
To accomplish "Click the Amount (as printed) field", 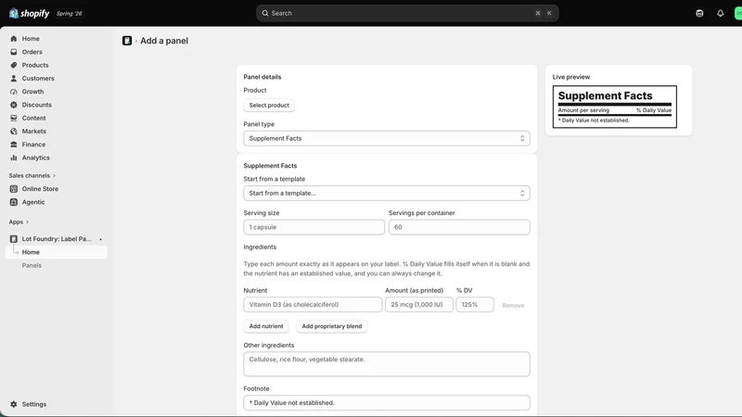I will [419, 305].
